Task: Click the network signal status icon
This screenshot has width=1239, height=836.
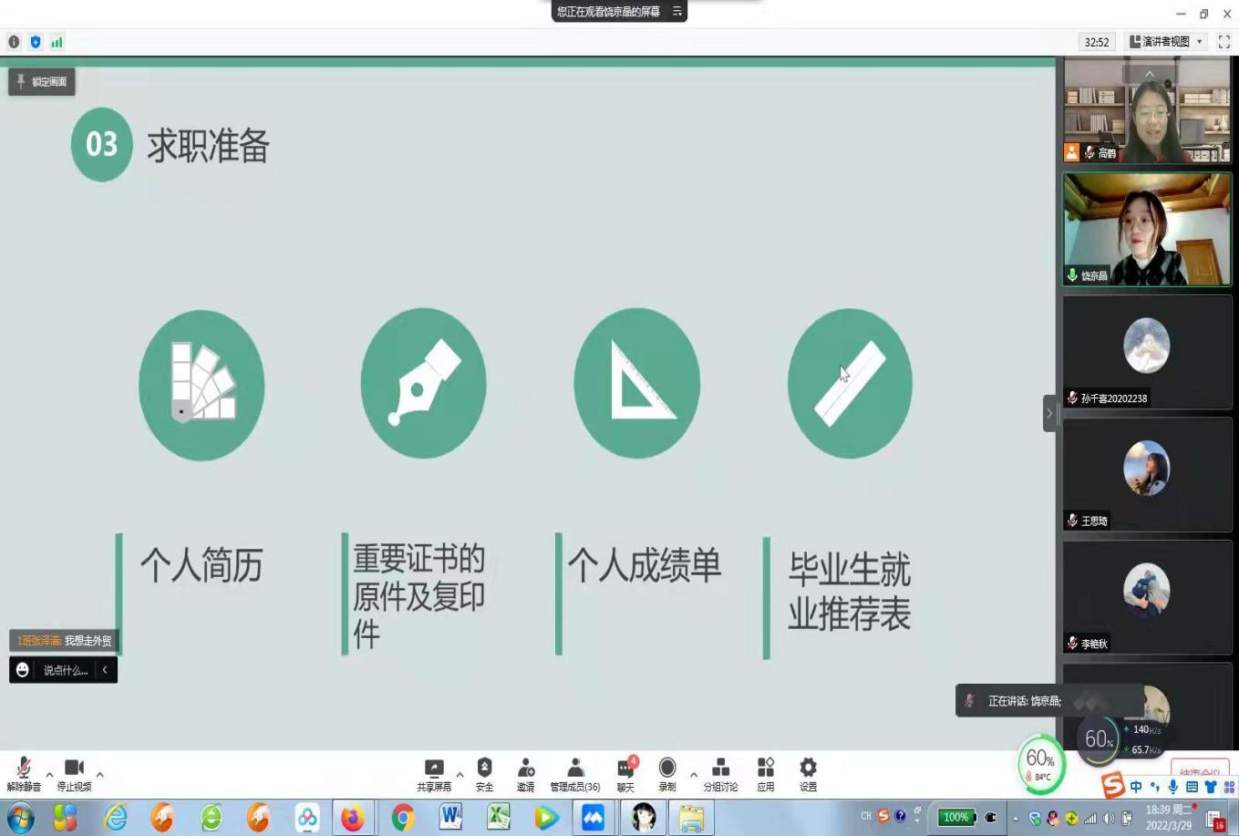Action: (x=57, y=42)
